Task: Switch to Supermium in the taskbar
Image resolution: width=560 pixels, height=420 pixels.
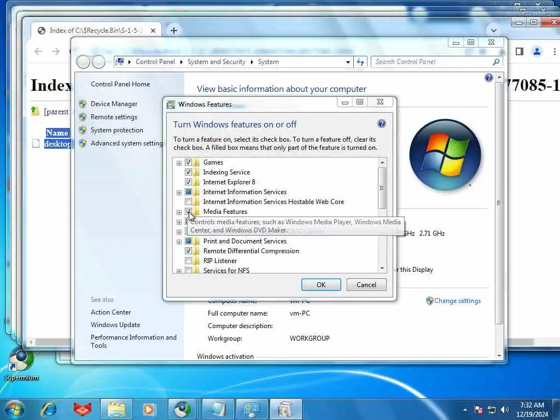Action: coord(183,409)
